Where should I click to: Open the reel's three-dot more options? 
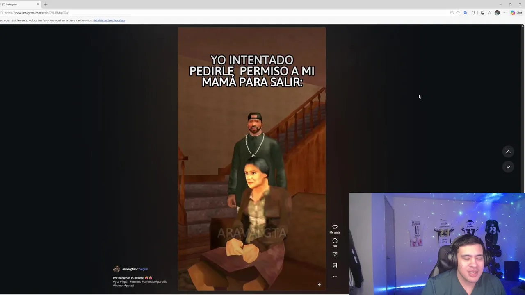tap(335, 277)
